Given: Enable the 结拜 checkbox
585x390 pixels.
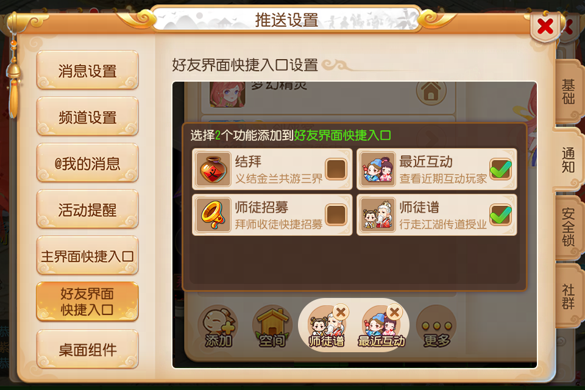Looking at the screenshot, I should [x=336, y=169].
